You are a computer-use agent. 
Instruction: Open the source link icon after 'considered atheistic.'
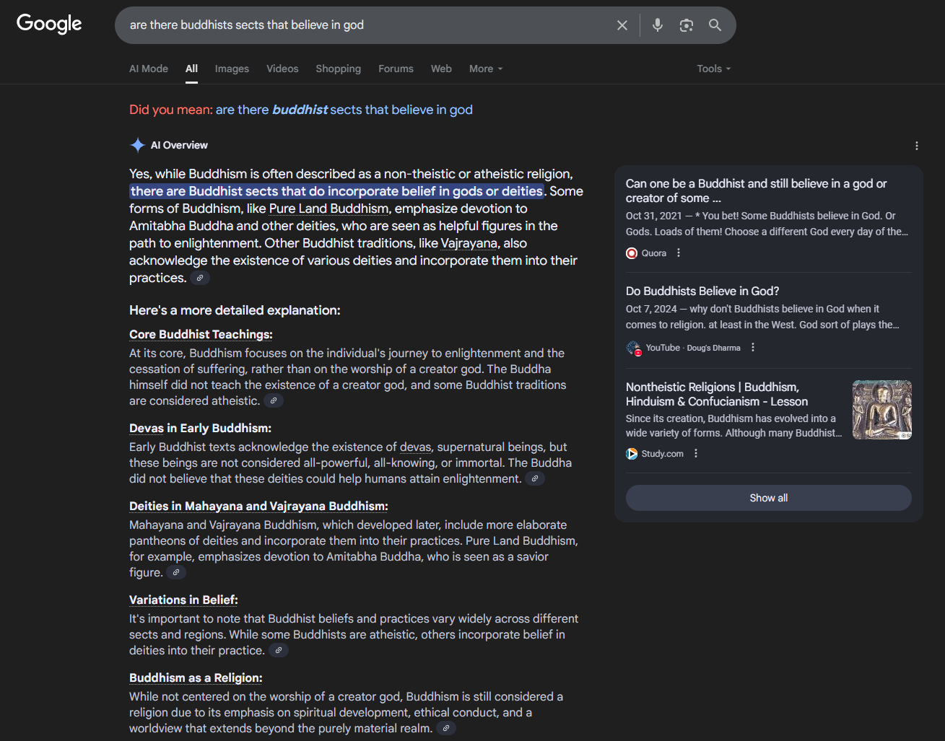pyautogui.click(x=274, y=400)
